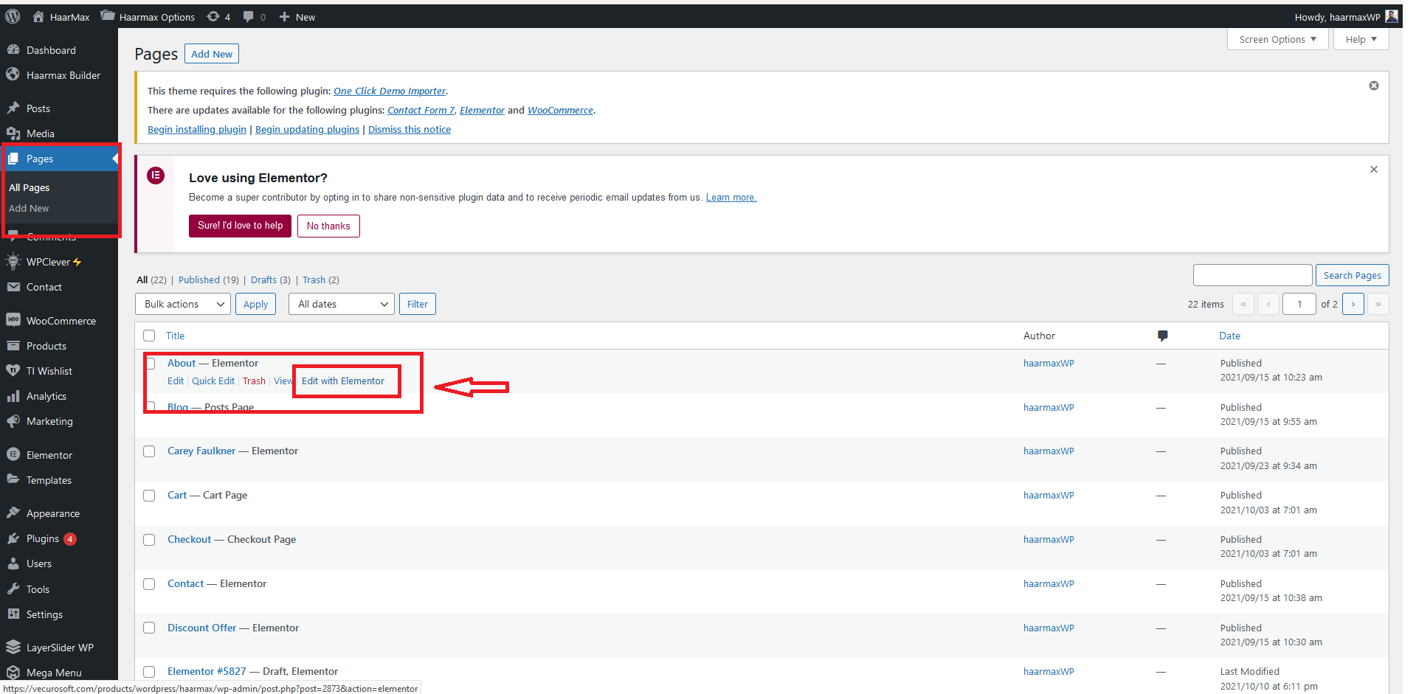Open the comments bubble icon in admin bar
Screen dimensions: 1416x694
pos(249,17)
